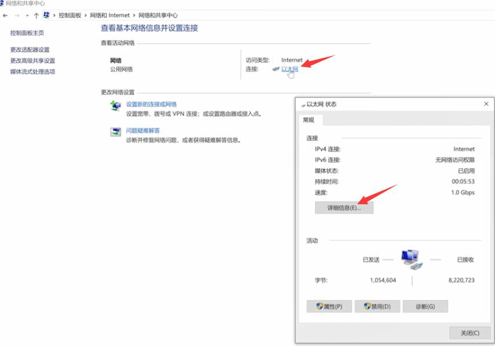Click the 以太网 状态 title bar icon
The image size is (495, 346).
[x=303, y=105]
